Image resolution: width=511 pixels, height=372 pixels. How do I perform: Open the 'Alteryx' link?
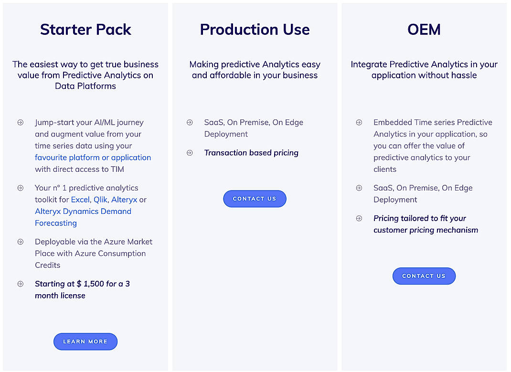[x=124, y=200]
